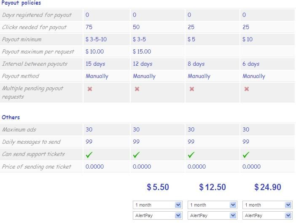Screen dimensions: 296x223
Task: Click red X in the 6-days interval column
Action: click(x=247, y=89)
